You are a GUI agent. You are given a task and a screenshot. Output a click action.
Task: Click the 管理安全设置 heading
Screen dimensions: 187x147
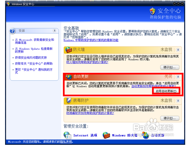click(76, 126)
